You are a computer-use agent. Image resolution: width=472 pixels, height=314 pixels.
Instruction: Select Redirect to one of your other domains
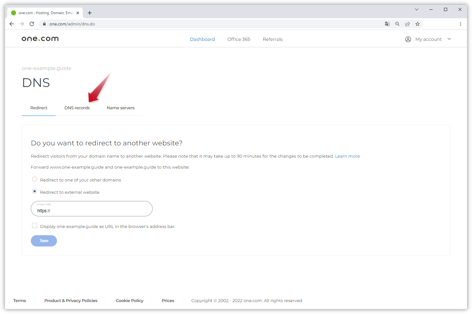coord(35,179)
